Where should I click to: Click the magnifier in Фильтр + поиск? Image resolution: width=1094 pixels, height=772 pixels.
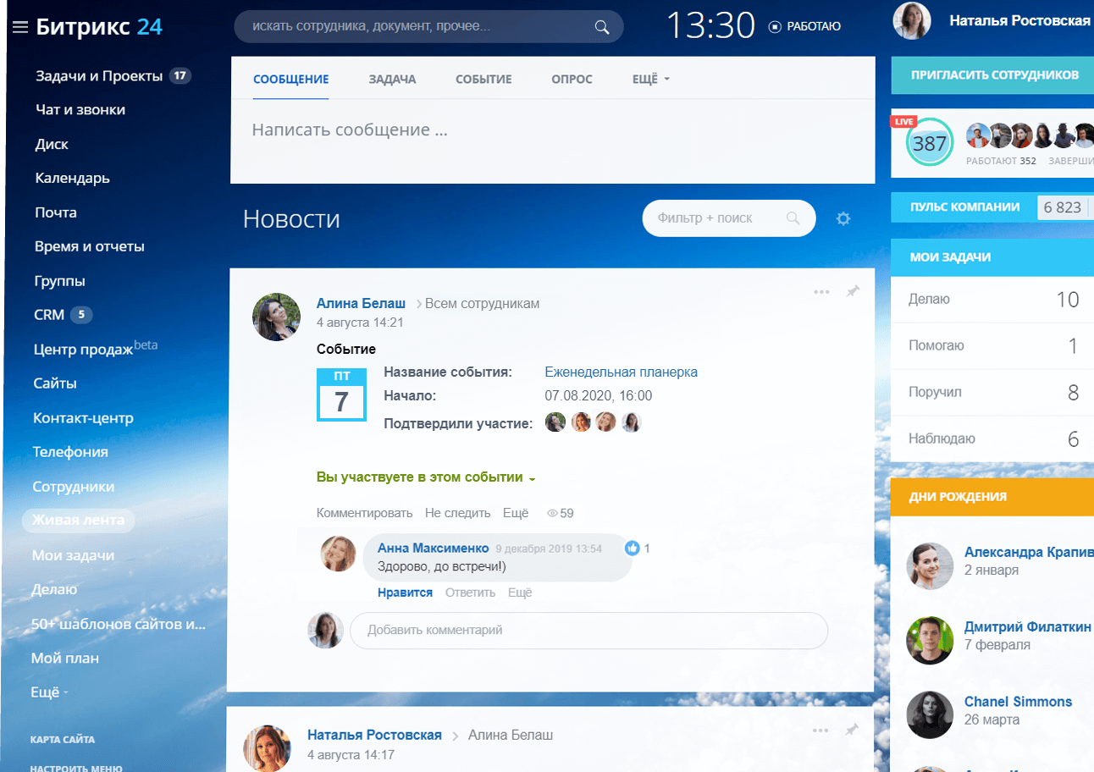[793, 218]
